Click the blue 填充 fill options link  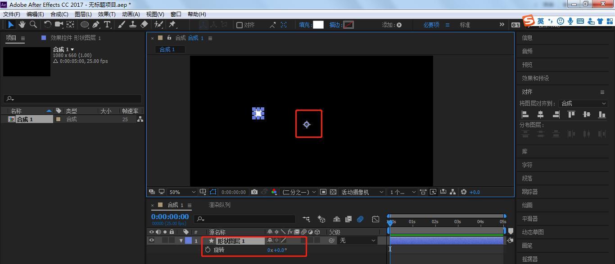click(x=304, y=25)
